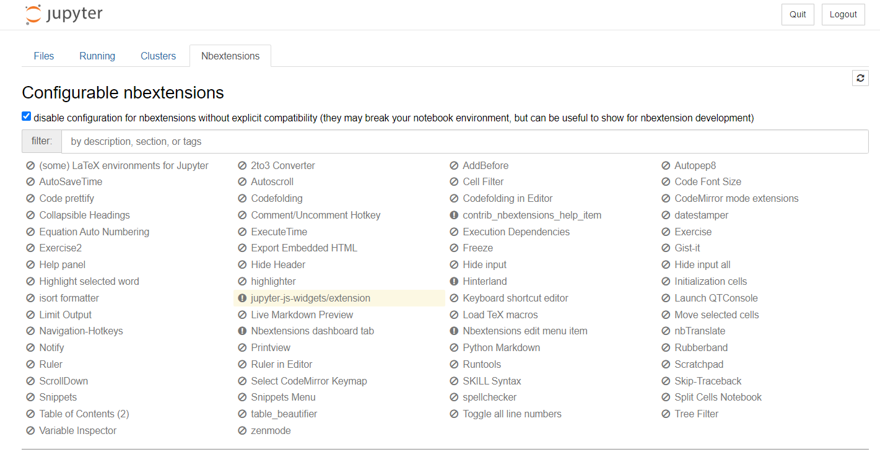
Task: Go to the Clusters tab
Action: pyautogui.click(x=159, y=56)
